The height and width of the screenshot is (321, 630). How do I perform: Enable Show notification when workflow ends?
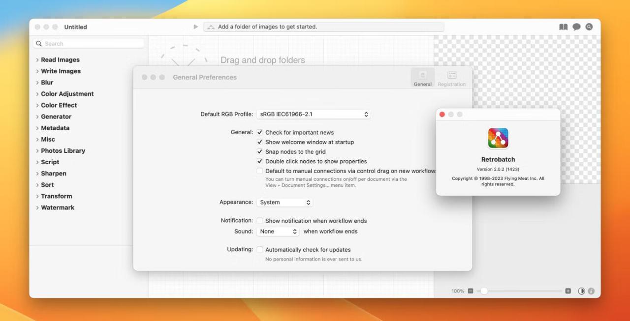click(x=260, y=221)
